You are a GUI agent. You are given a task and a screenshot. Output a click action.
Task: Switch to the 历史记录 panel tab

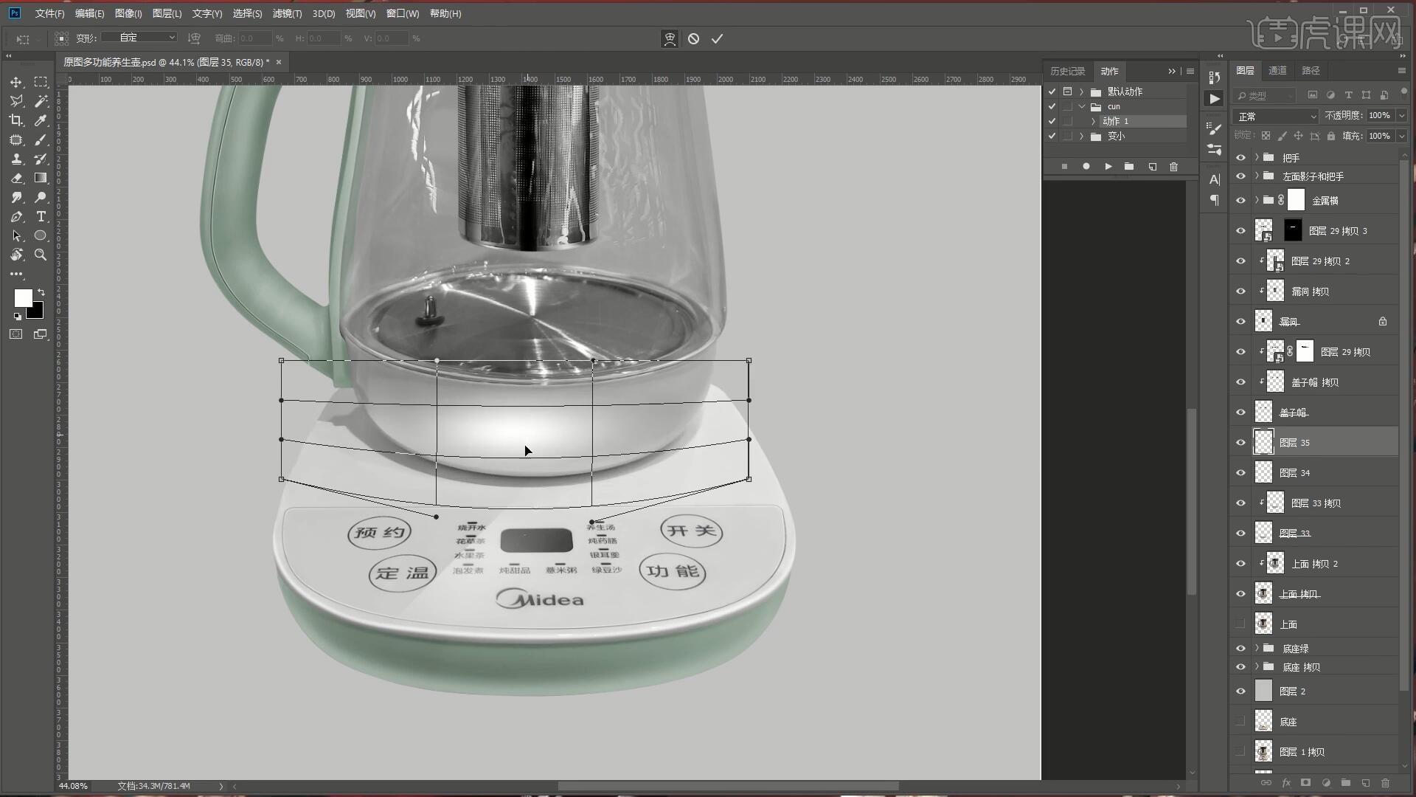pyautogui.click(x=1067, y=71)
